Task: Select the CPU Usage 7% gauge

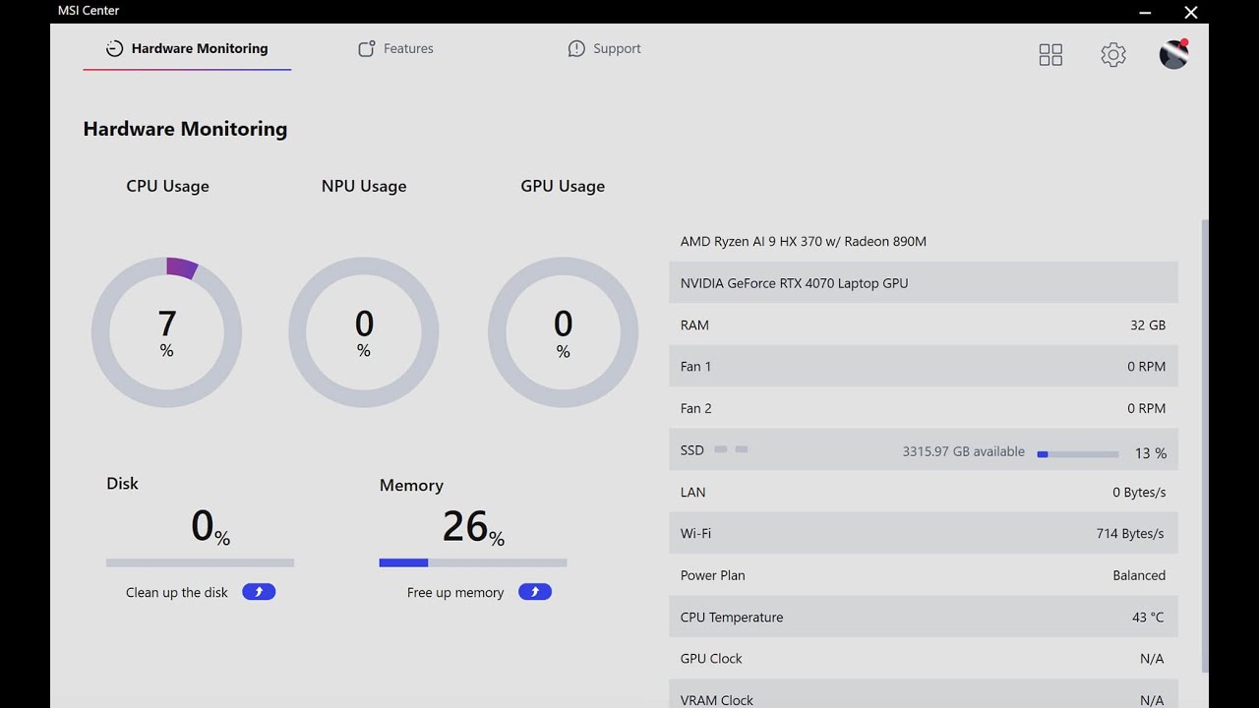Action: (x=166, y=332)
